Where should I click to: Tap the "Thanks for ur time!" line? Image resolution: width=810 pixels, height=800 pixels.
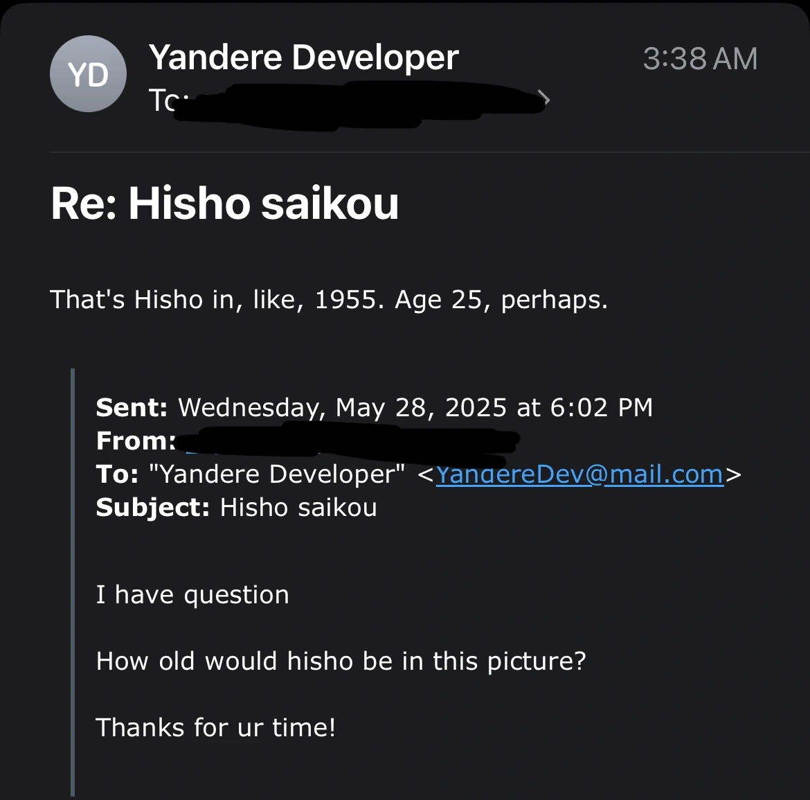click(x=215, y=728)
